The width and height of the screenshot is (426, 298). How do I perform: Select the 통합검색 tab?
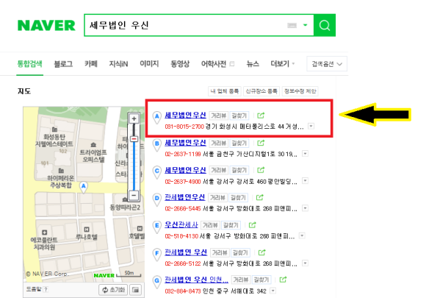(29, 64)
